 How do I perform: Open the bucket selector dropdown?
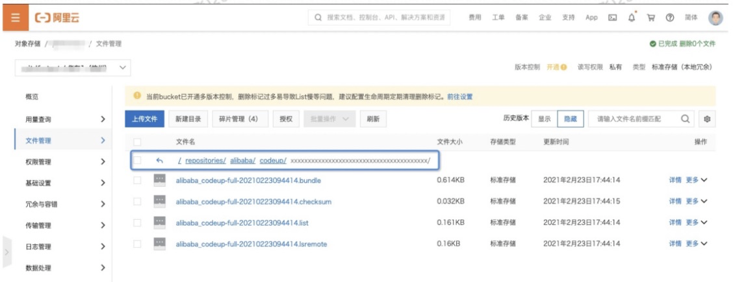[x=73, y=67]
